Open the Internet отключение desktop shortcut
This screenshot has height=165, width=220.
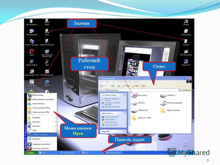(x=47, y=42)
